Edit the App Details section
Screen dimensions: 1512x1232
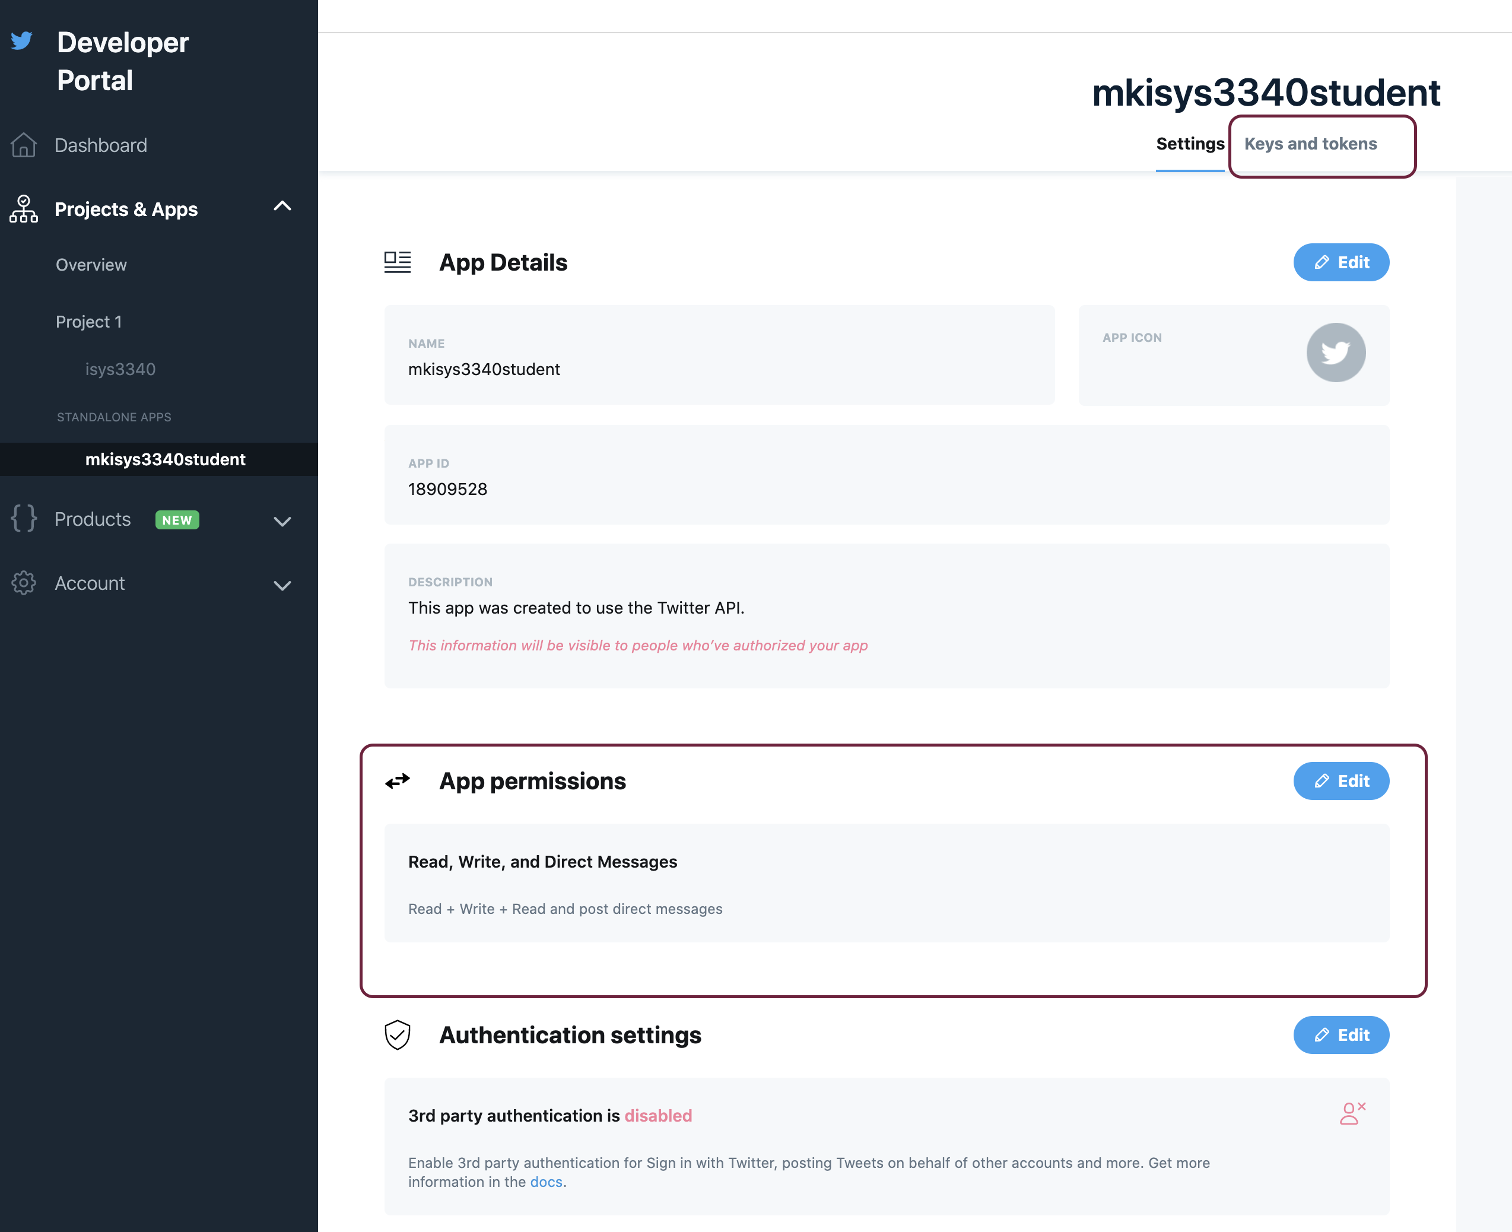click(x=1341, y=262)
